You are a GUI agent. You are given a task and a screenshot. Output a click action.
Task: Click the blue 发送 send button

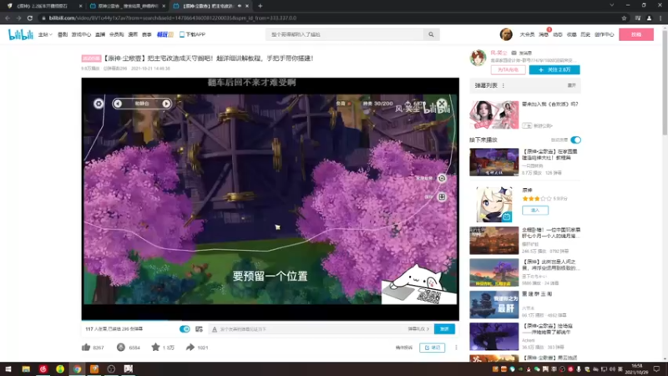[x=444, y=329]
